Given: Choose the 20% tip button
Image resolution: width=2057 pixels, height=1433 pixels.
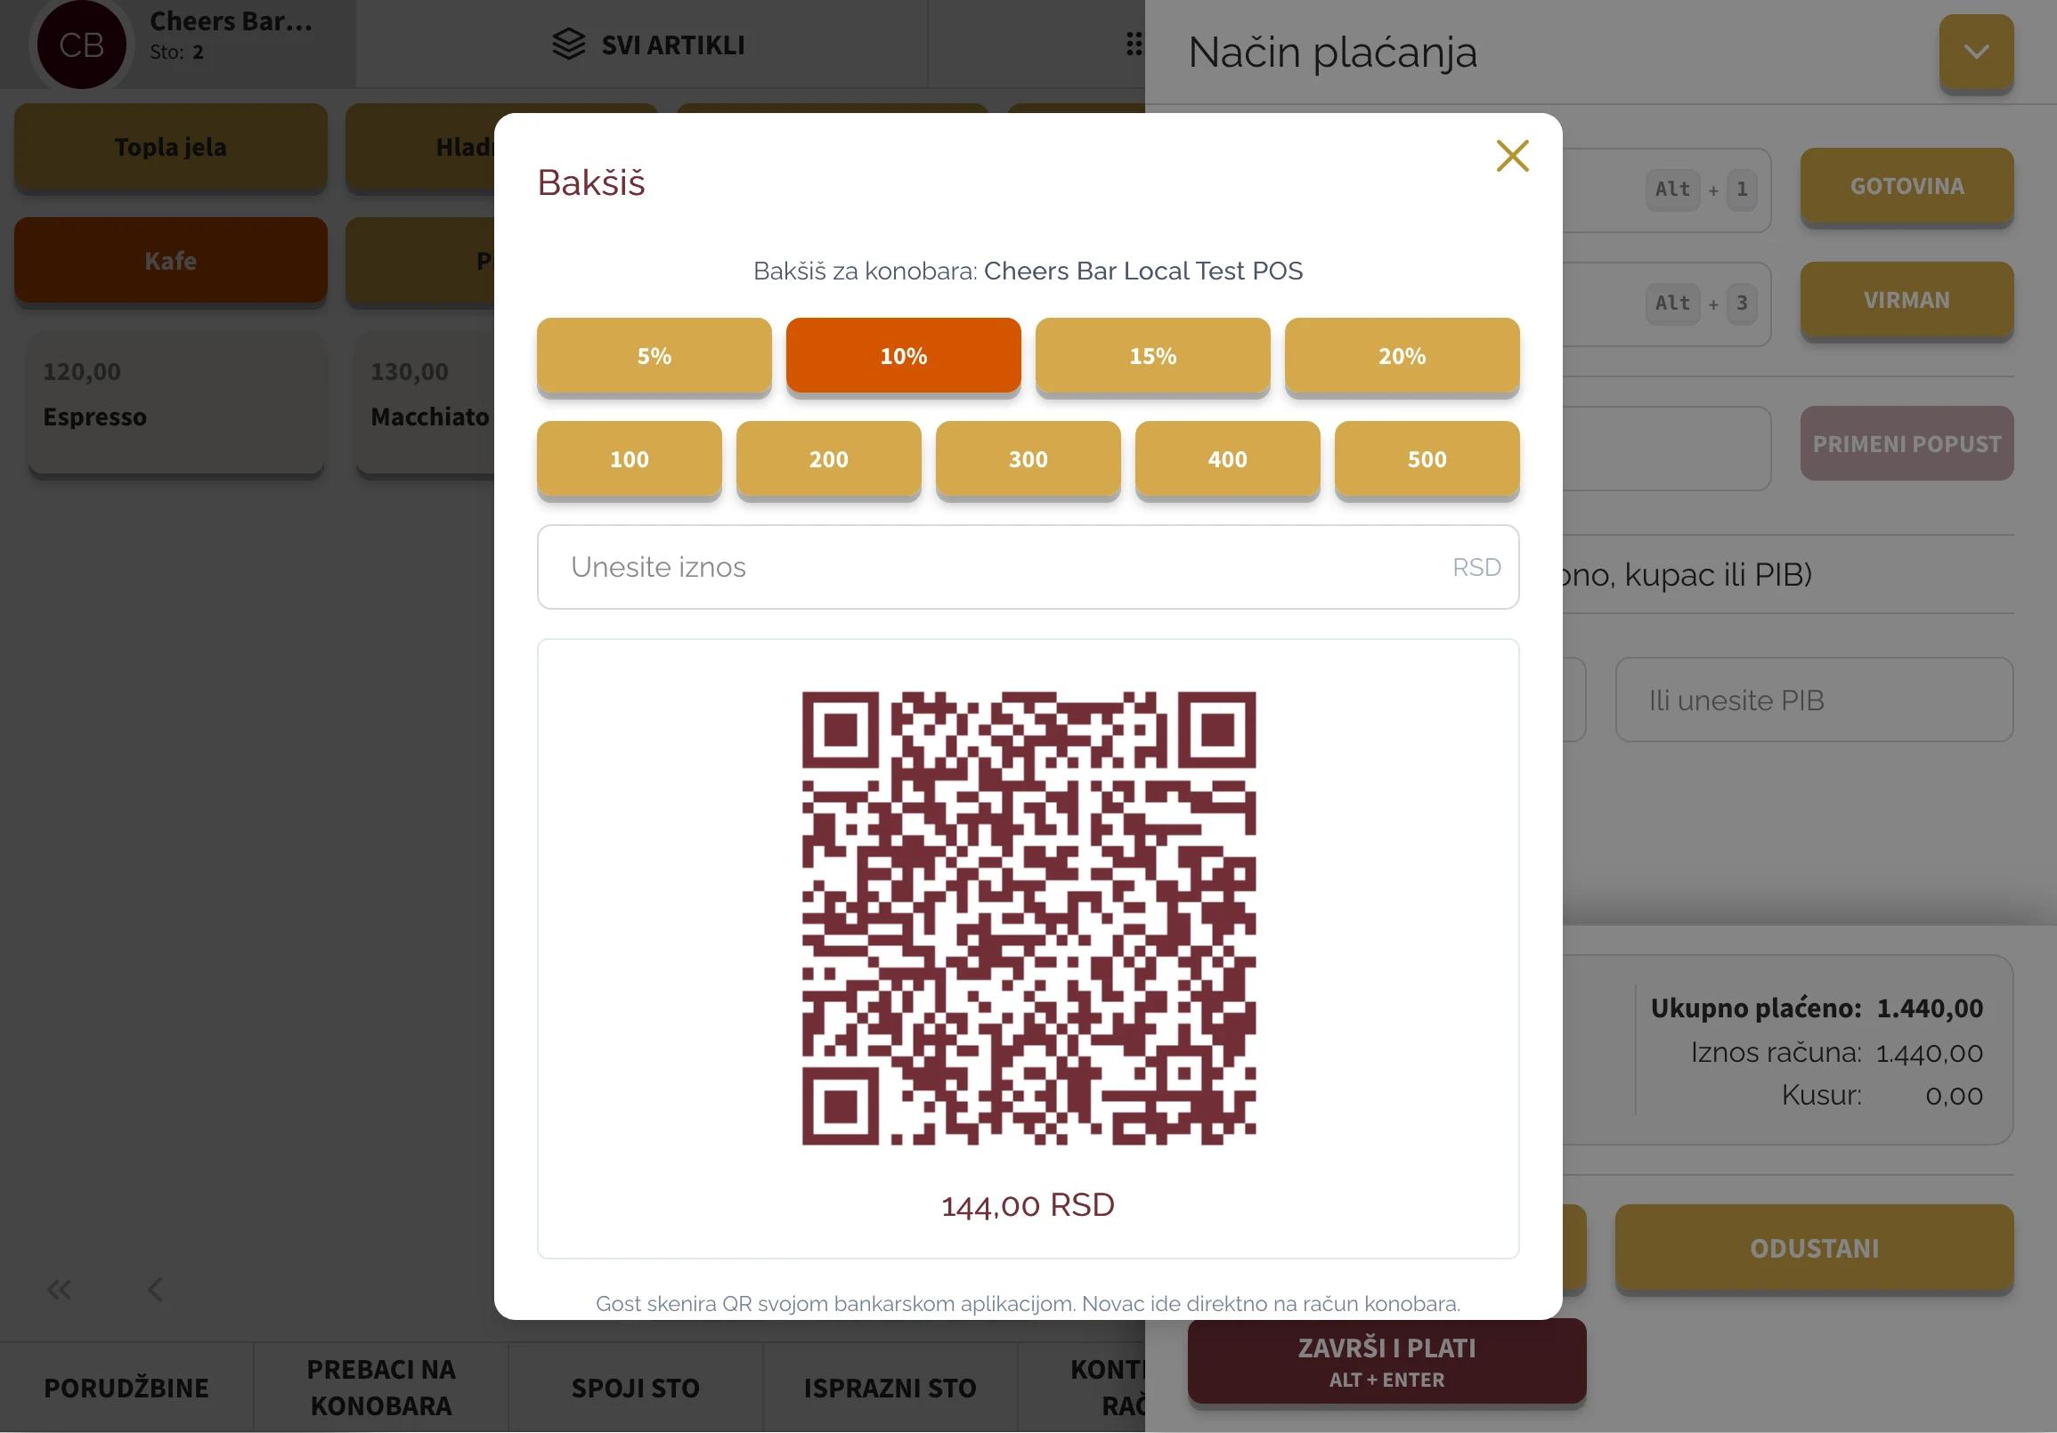Looking at the screenshot, I should [x=1402, y=355].
